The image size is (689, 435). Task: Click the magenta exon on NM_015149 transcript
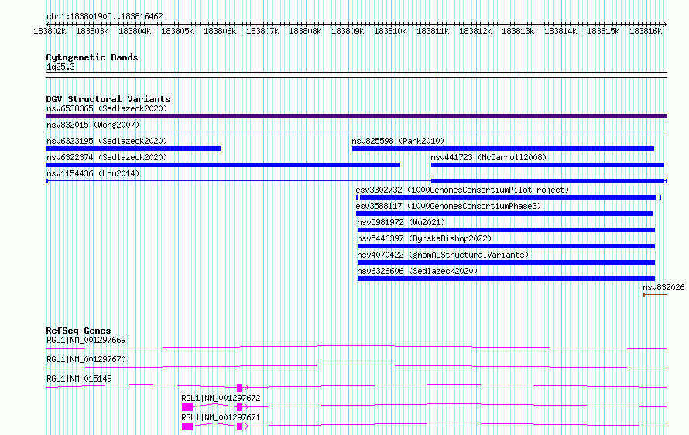239,388
